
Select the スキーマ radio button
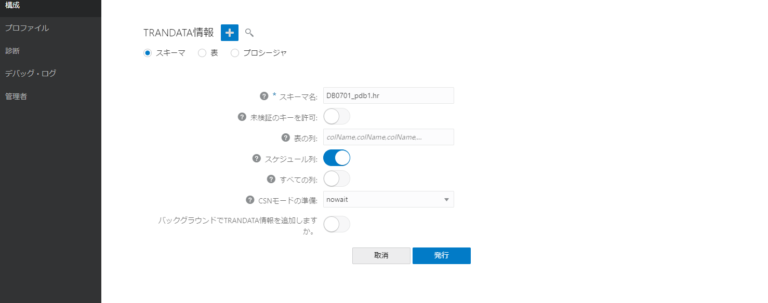tap(148, 53)
